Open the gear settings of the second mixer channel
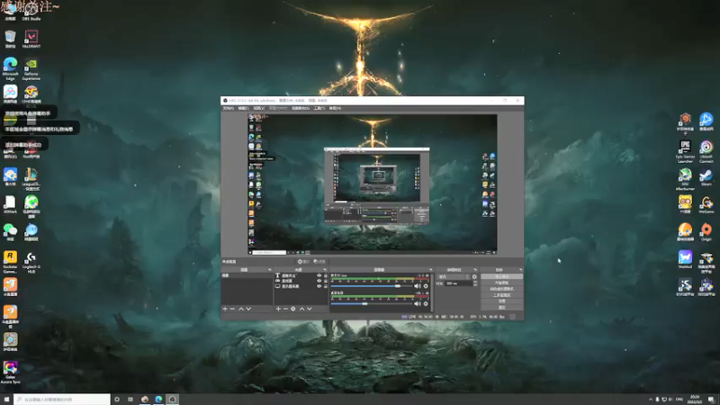The height and width of the screenshot is (405, 720). (x=426, y=303)
